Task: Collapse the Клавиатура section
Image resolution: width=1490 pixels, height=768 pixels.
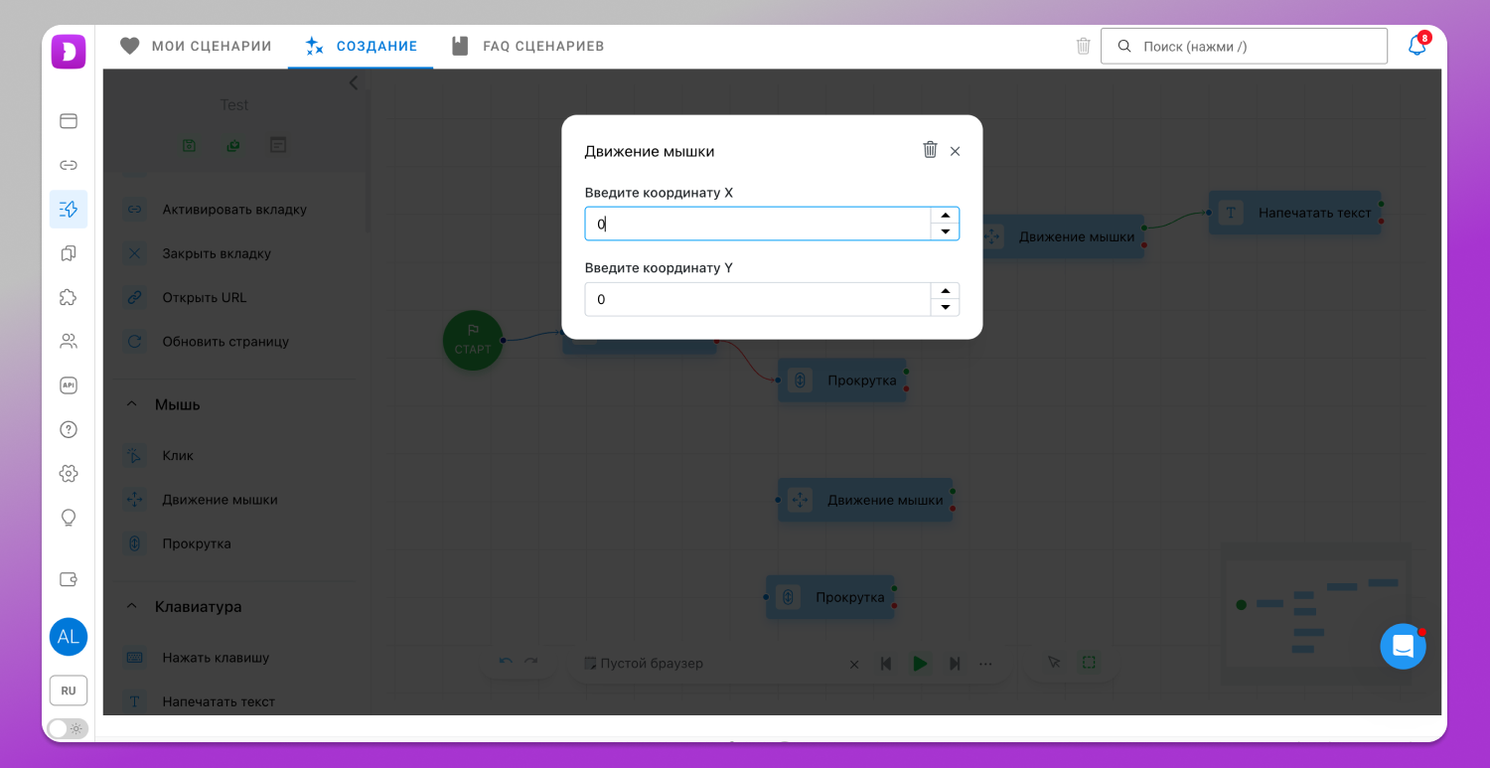Action: coord(131,606)
